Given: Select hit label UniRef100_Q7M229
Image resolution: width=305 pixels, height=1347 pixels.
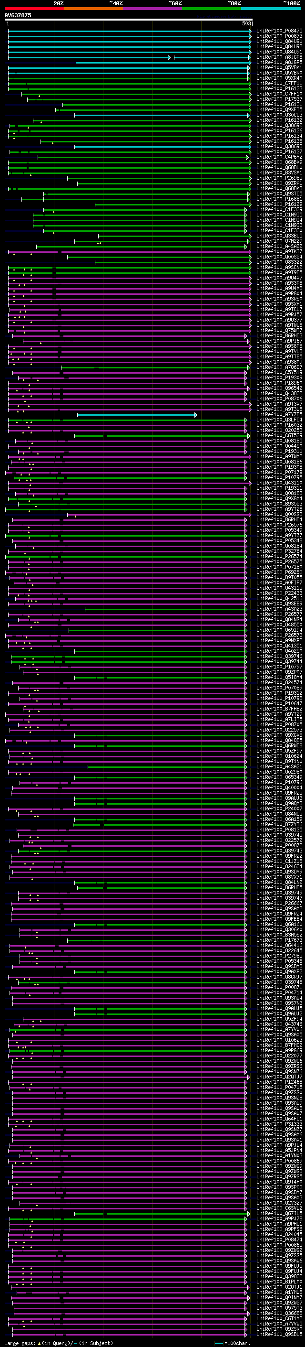Looking at the screenshot, I should [279, 241].
